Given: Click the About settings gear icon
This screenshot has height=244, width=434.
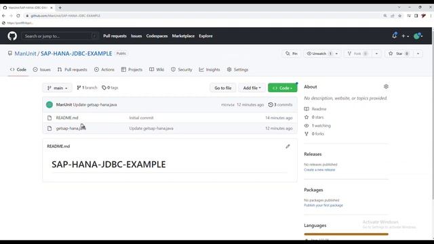Looking at the screenshot, I should 386,87.
